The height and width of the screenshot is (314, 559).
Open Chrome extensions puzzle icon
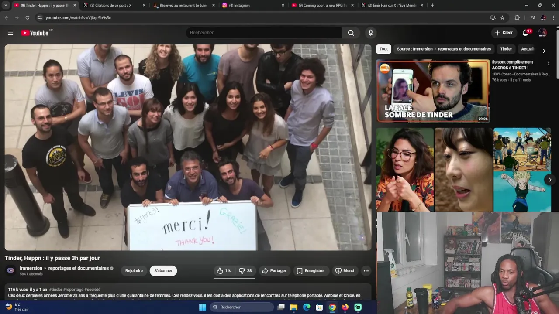point(517,17)
